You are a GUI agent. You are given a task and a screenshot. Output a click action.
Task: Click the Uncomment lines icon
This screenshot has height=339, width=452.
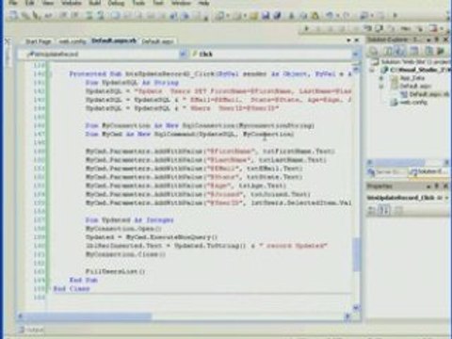click(101, 15)
